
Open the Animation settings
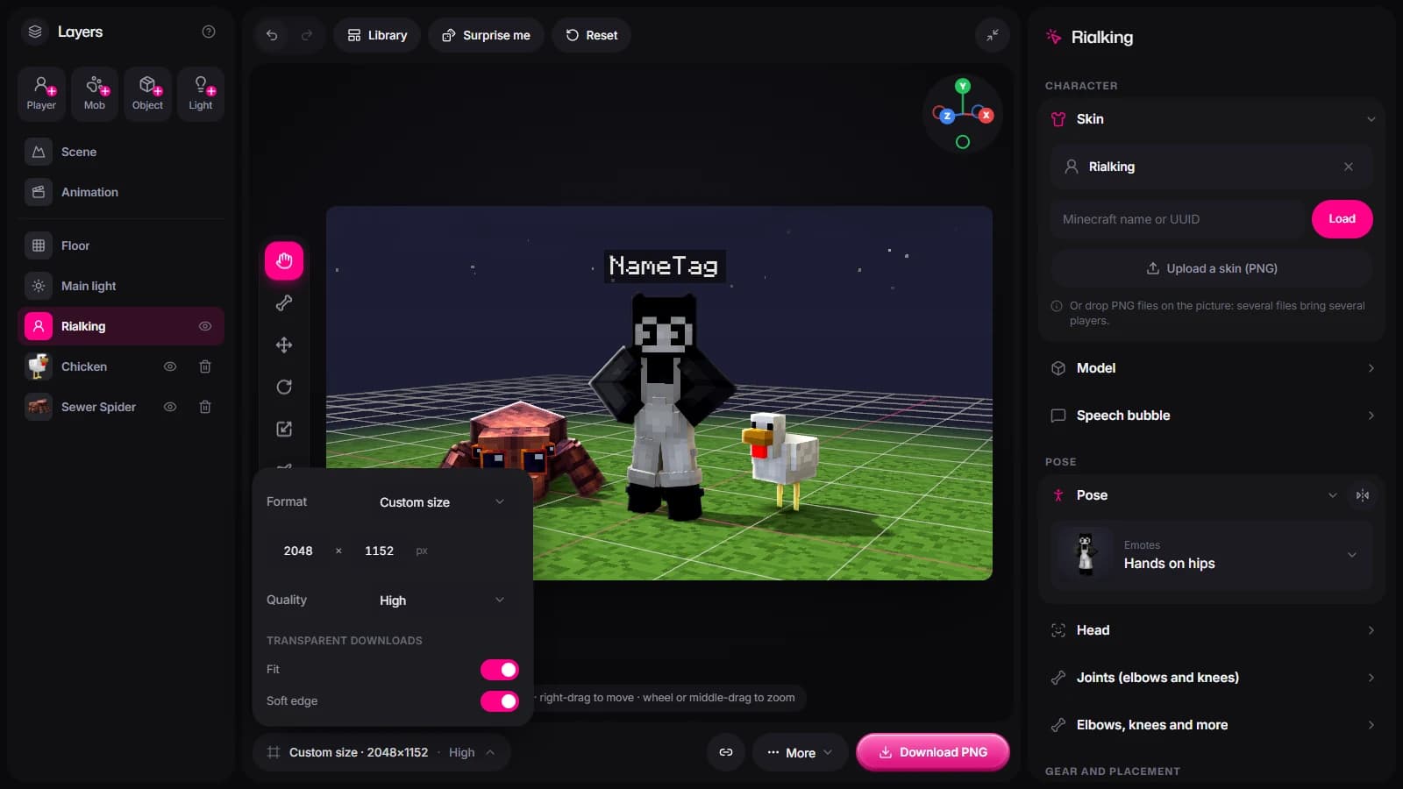click(x=121, y=192)
